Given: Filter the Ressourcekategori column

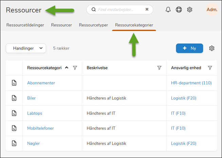Looking at the screenshot, I should click(x=75, y=68).
